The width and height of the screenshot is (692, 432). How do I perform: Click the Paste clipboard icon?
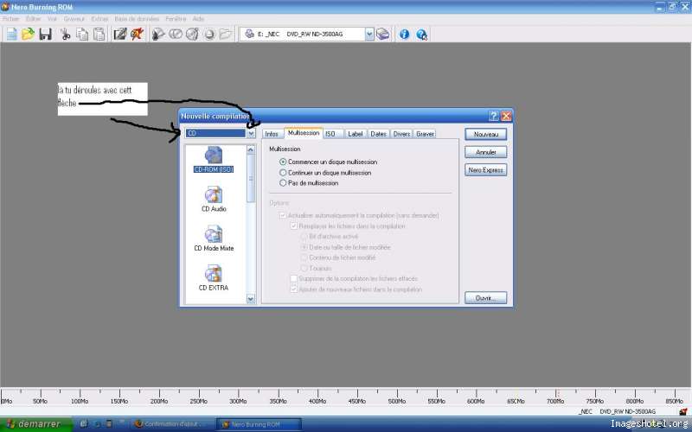coord(99,34)
